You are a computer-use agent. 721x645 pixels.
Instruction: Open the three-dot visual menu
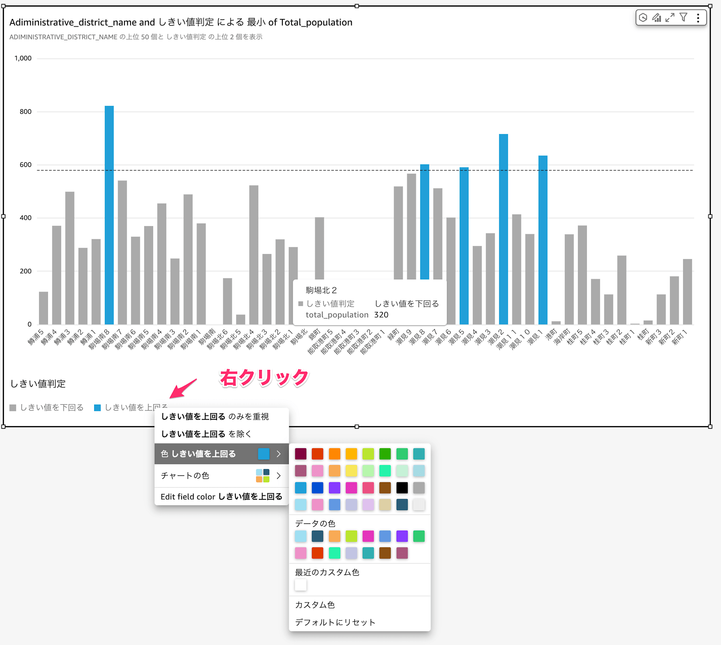point(698,18)
